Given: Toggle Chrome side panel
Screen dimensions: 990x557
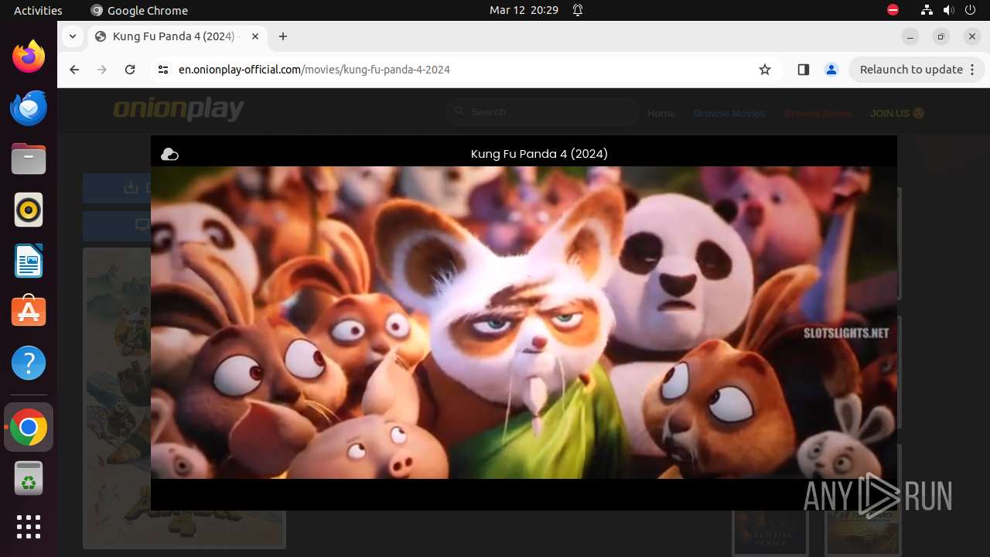Looking at the screenshot, I should pyautogui.click(x=803, y=70).
